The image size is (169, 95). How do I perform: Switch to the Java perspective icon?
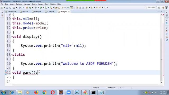click(x=166, y=8)
